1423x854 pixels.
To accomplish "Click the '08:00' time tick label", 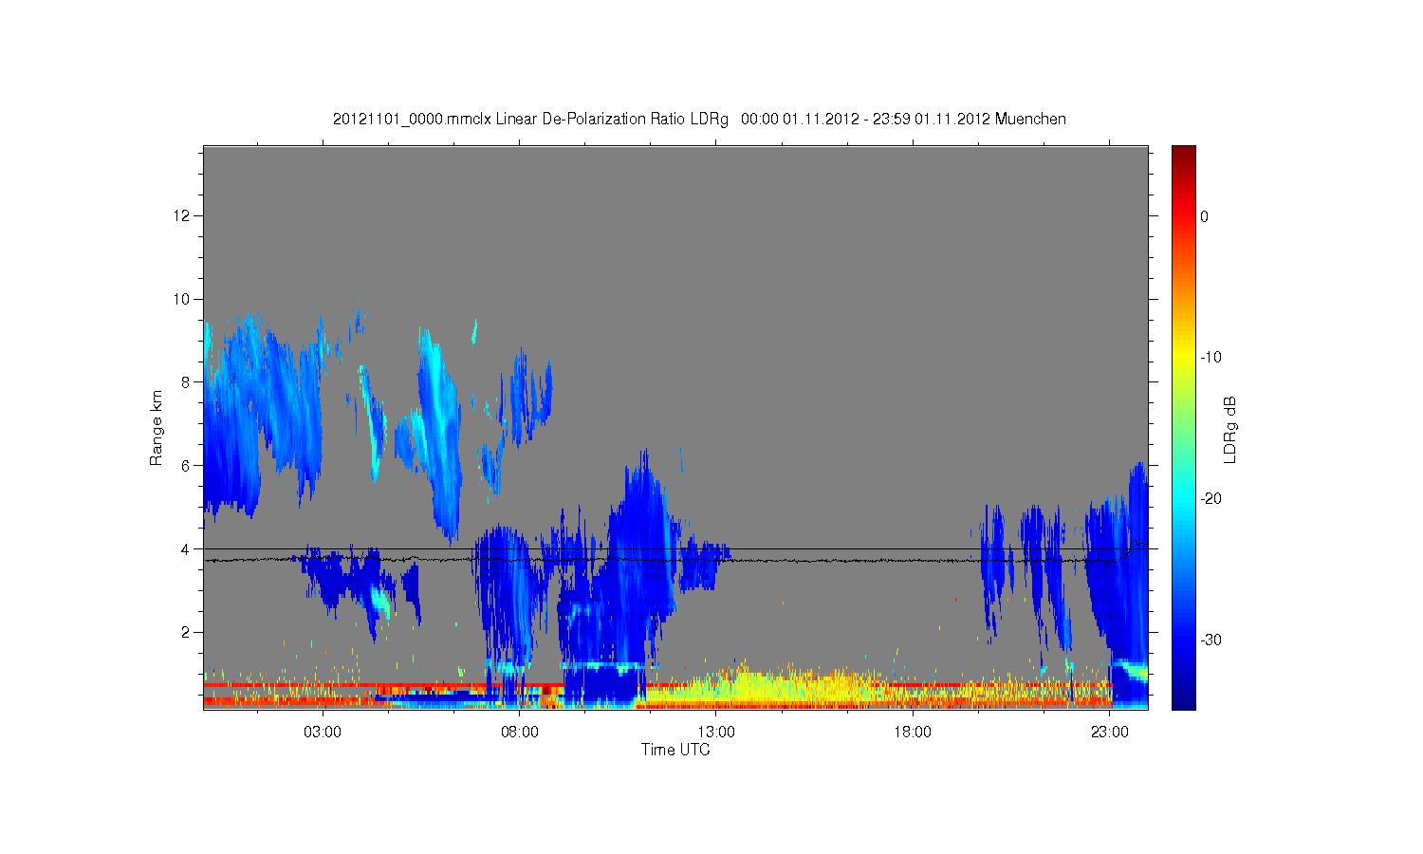I will click(520, 733).
